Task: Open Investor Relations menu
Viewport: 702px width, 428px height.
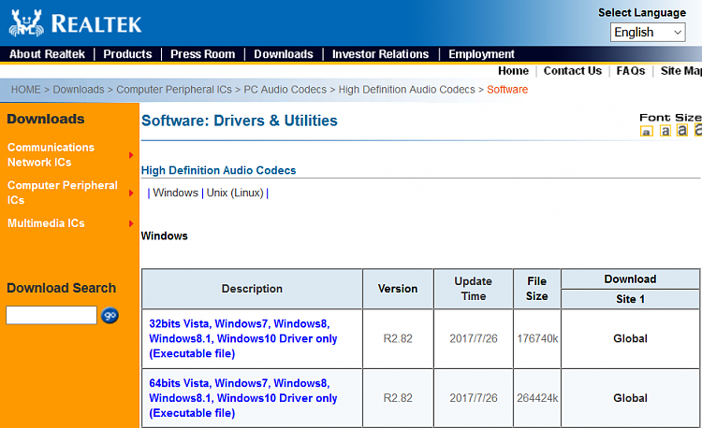Action: (381, 54)
